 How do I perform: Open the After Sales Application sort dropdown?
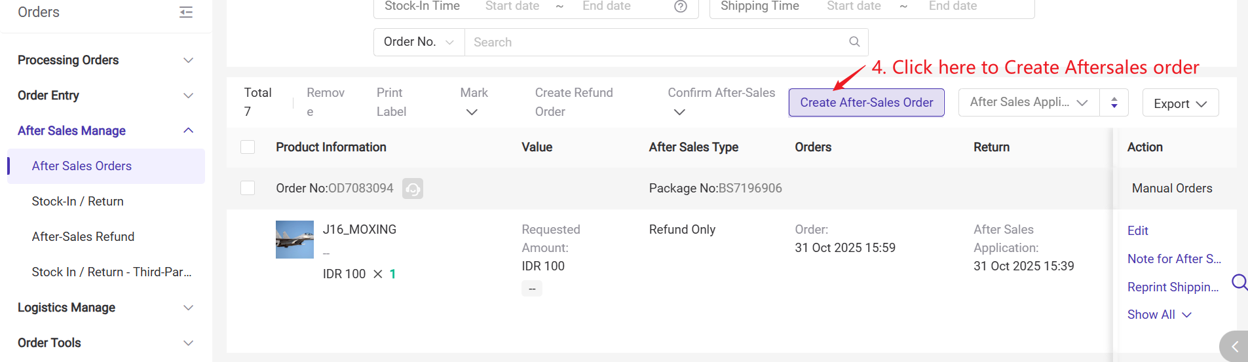click(1029, 103)
